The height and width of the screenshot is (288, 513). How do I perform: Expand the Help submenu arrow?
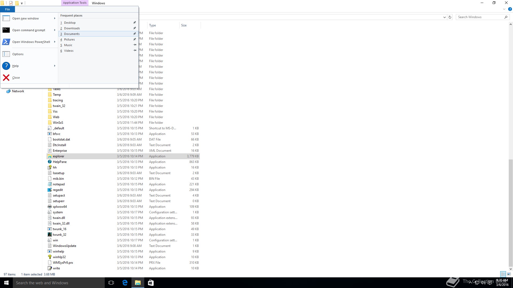tap(55, 66)
